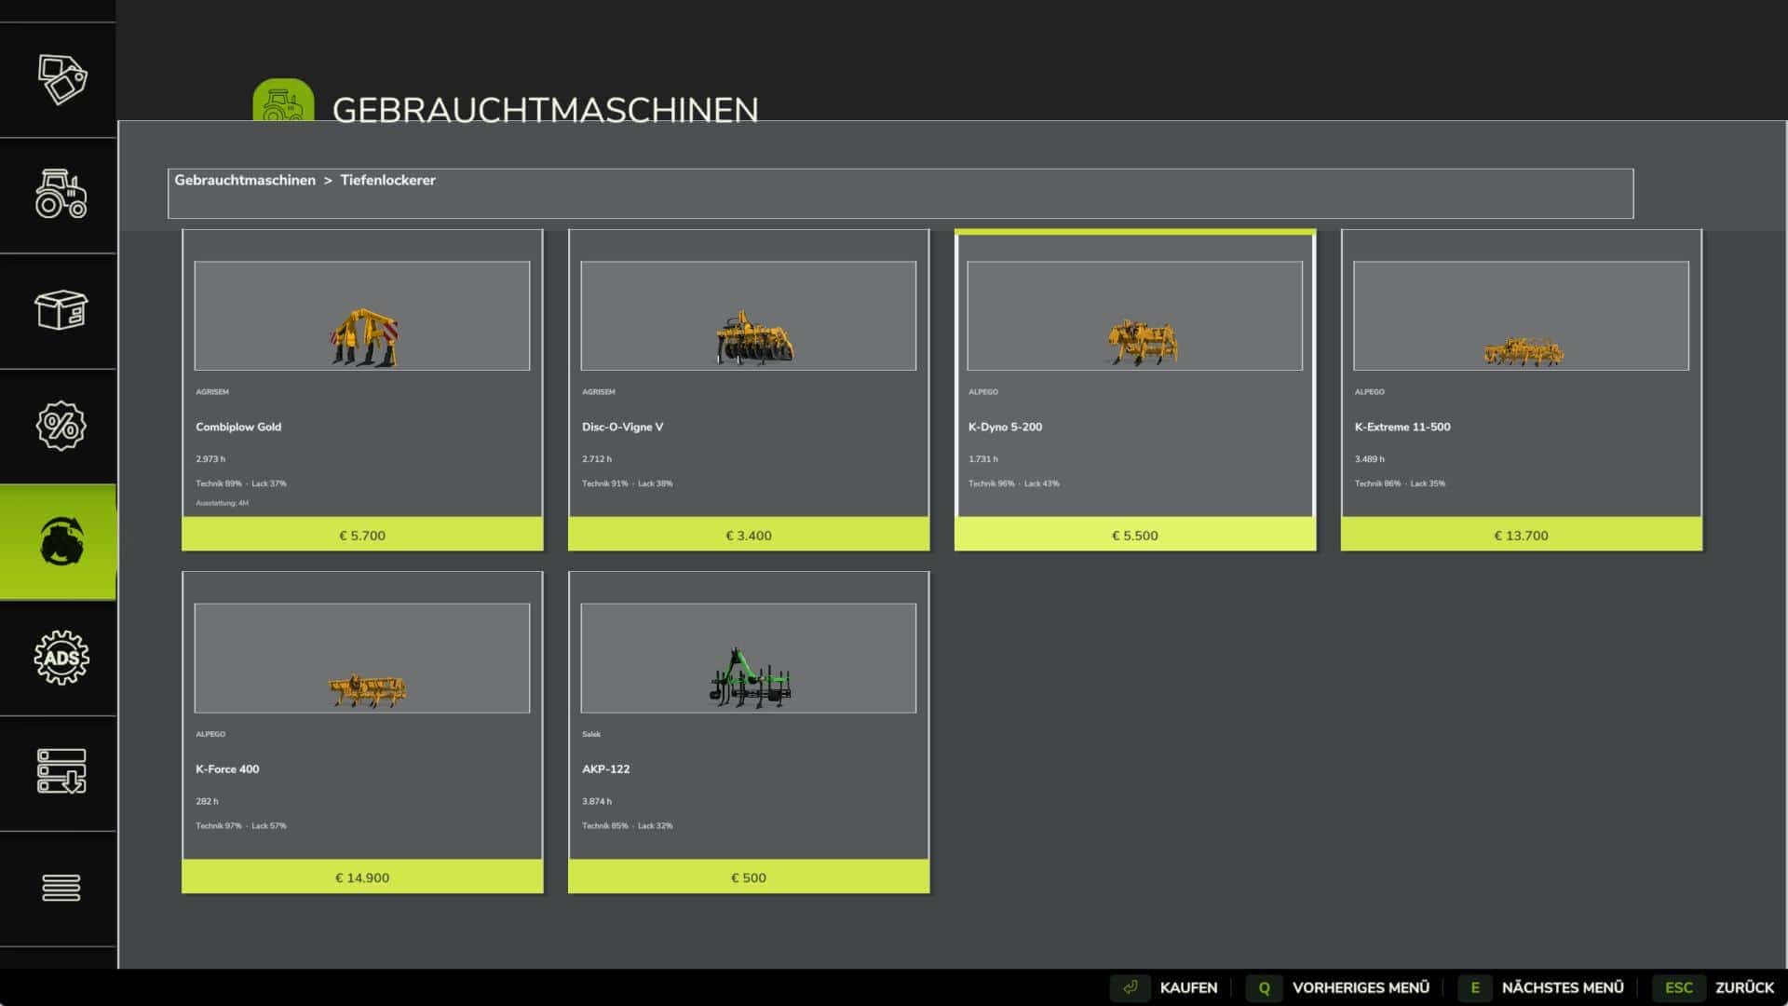Click the € 5.700 price bar

[x=362, y=535]
